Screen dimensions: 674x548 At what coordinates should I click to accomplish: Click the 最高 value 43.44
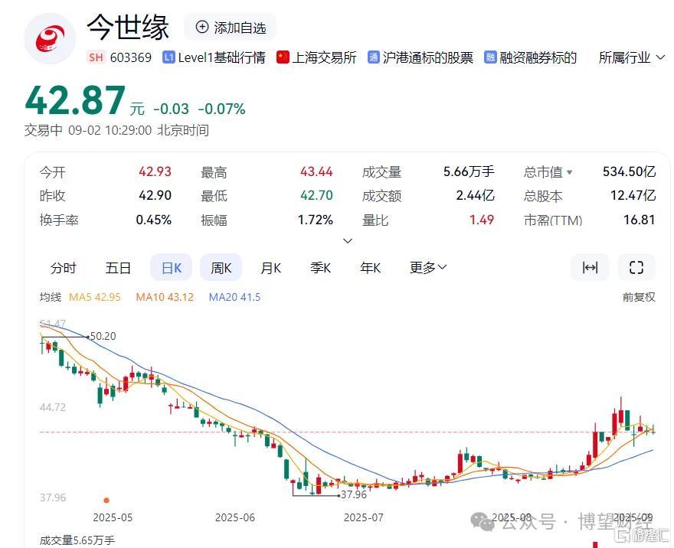316,171
